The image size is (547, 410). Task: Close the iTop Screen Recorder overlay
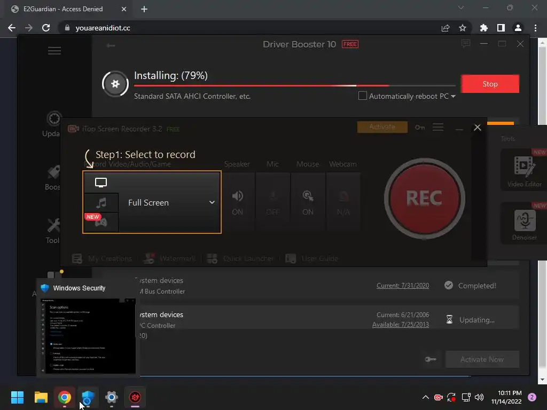click(478, 128)
